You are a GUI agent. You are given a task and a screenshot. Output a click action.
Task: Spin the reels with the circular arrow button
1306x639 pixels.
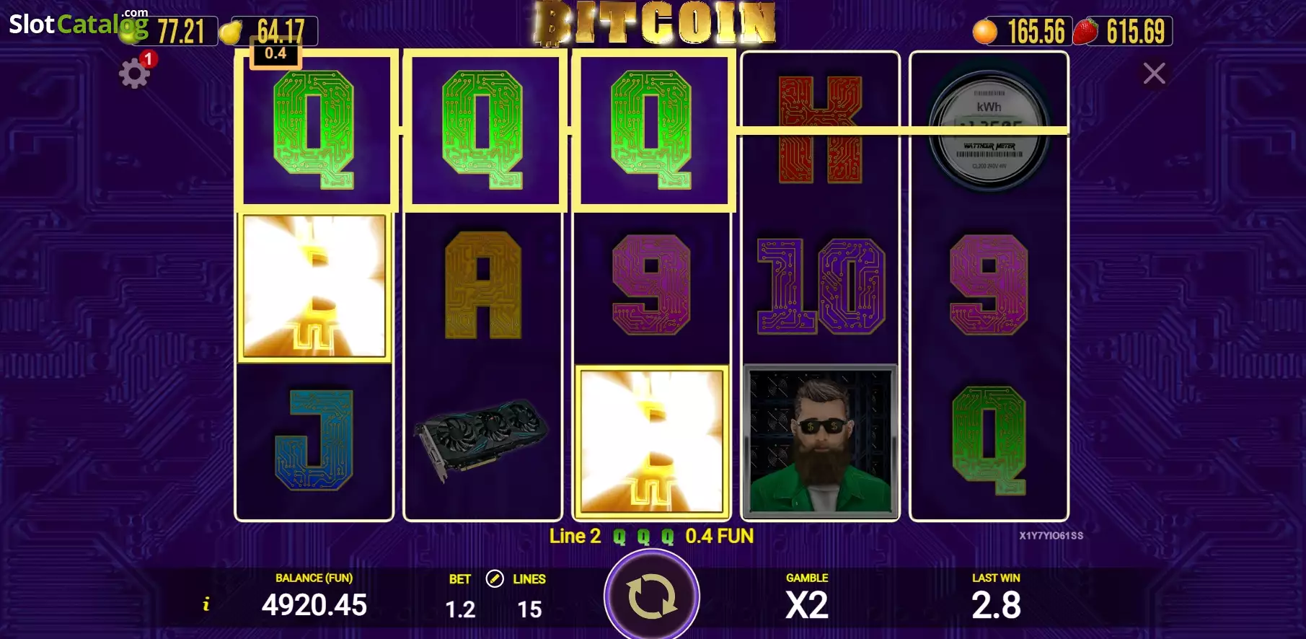coord(652,597)
